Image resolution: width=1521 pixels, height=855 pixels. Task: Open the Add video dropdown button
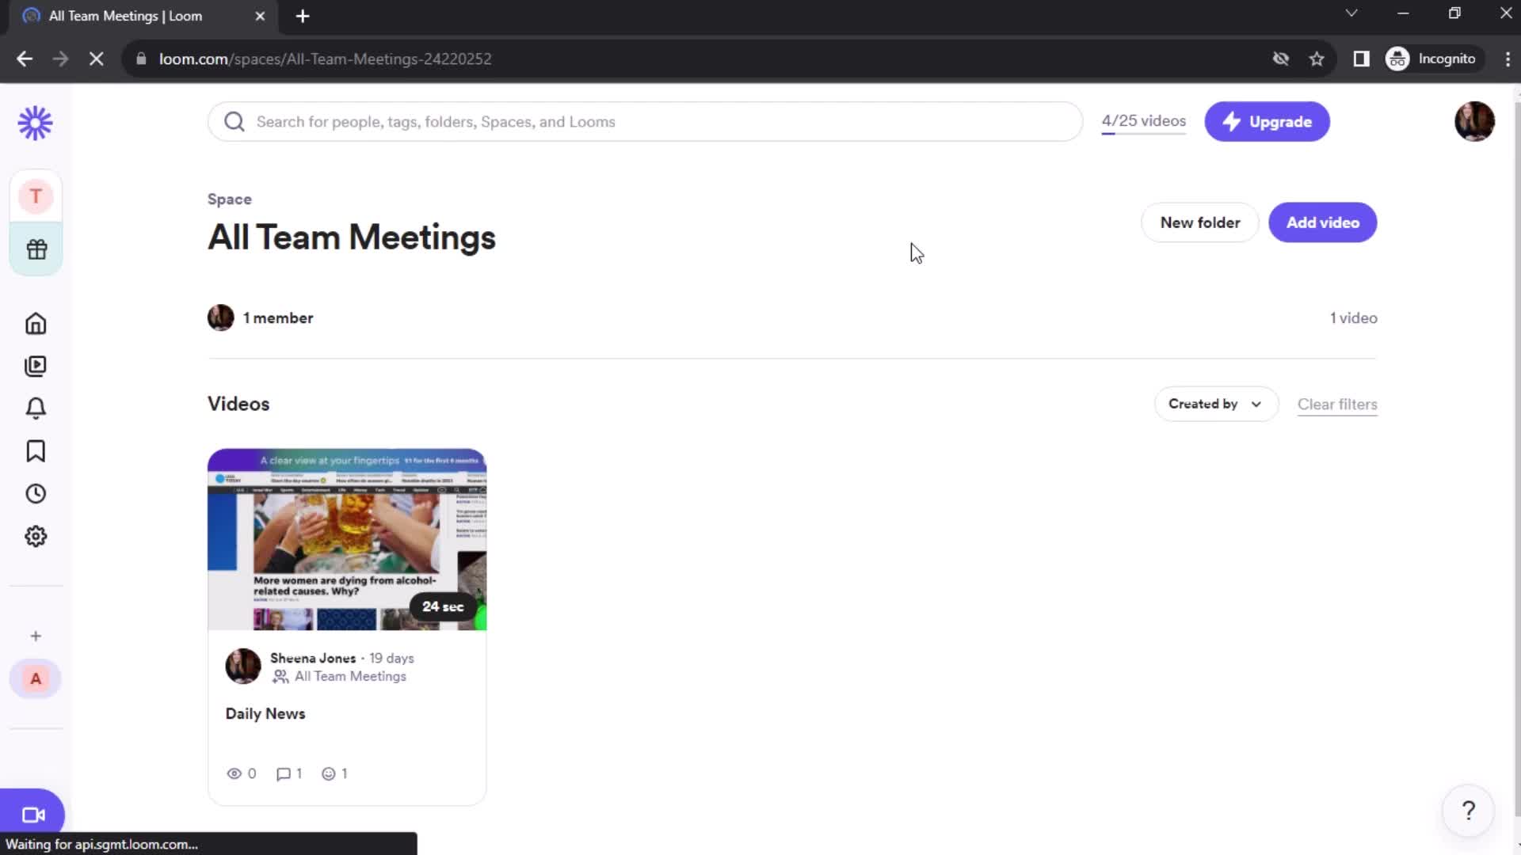[1322, 222]
